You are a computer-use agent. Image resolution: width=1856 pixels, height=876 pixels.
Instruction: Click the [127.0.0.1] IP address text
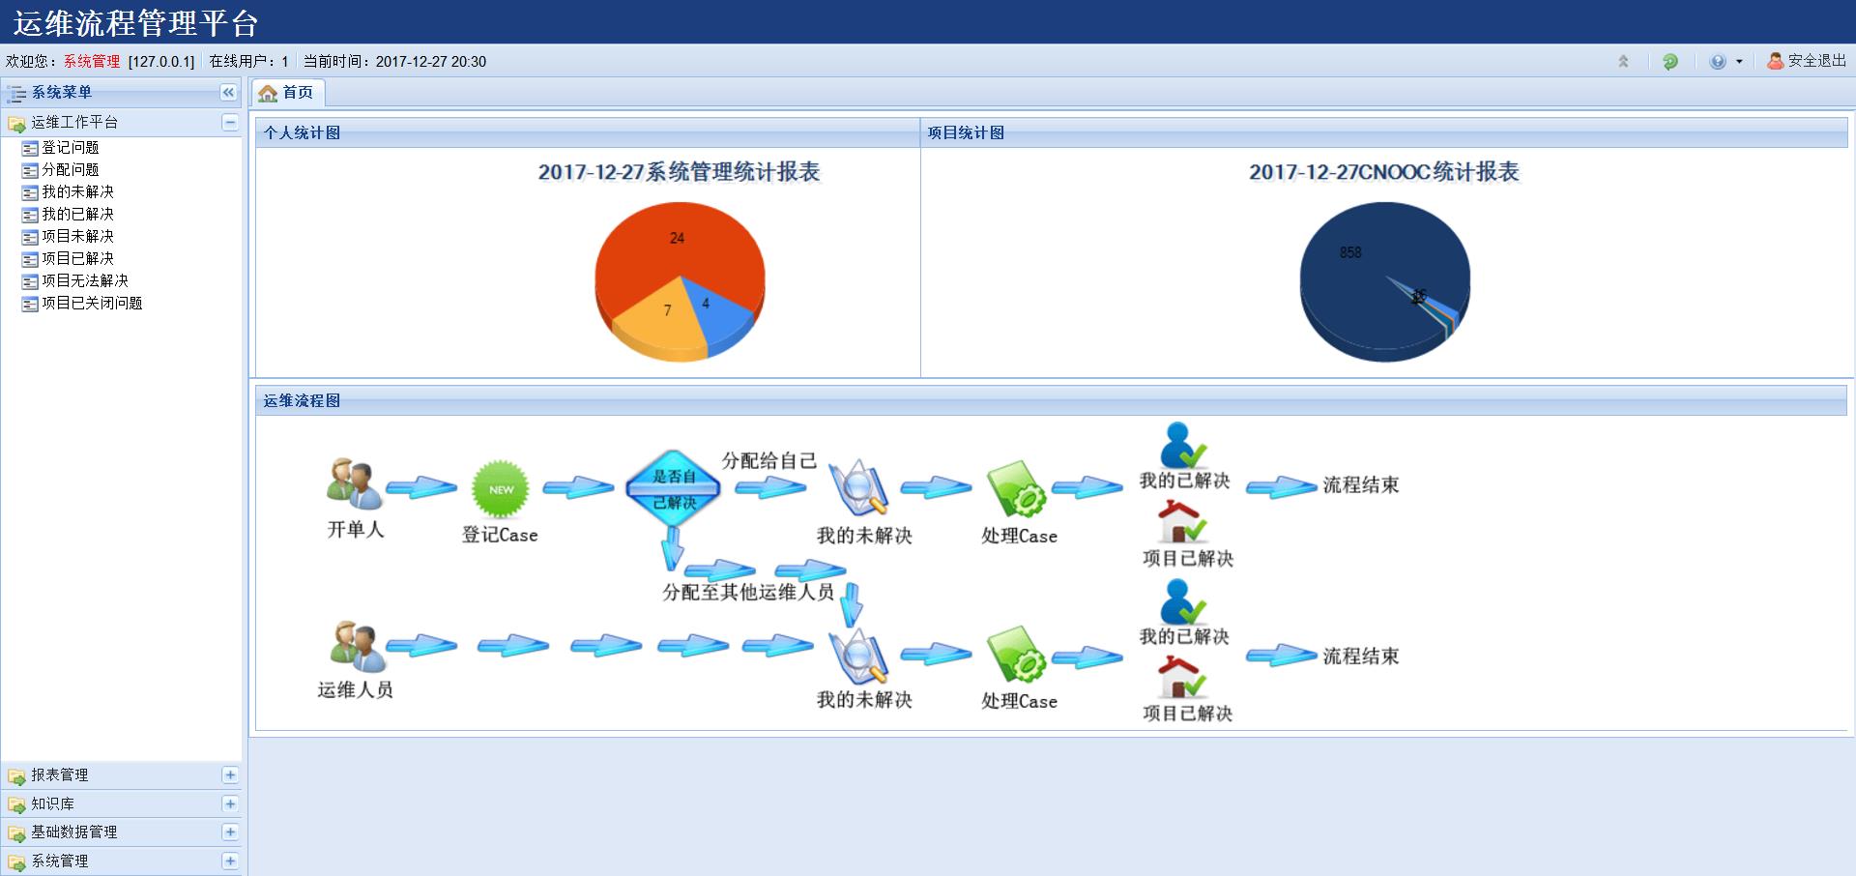(x=161, y=61)
